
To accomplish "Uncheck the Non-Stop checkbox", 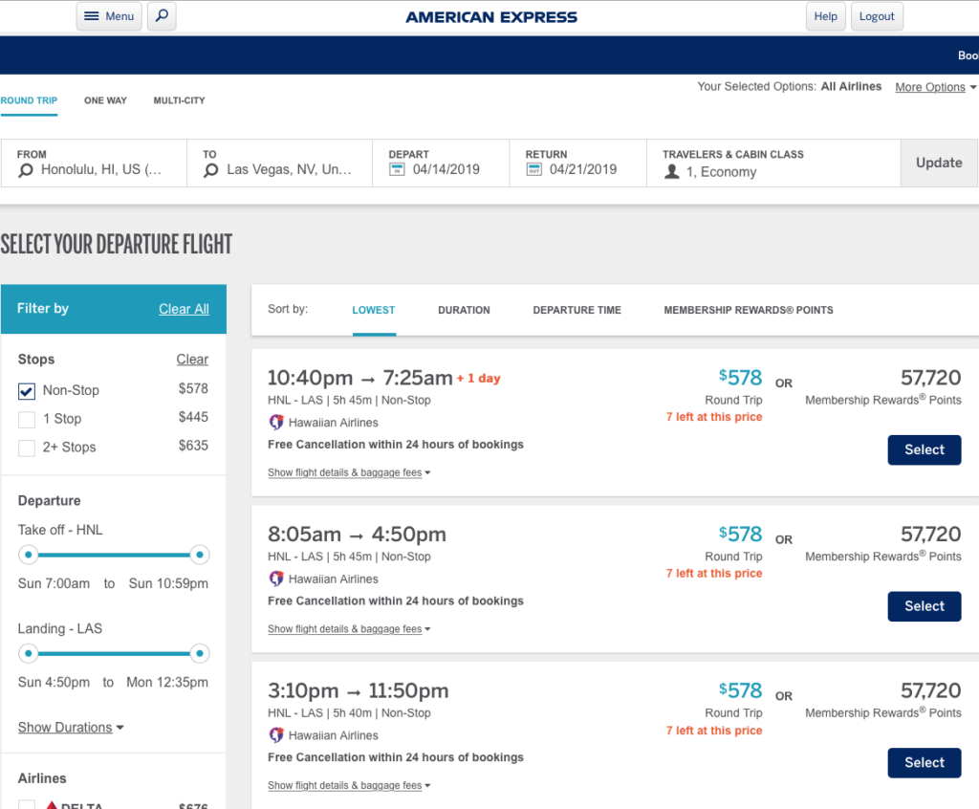I will point(26,391).
